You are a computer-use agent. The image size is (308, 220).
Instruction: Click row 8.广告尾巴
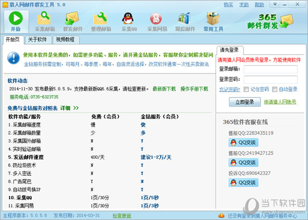(x=20, y=181)
